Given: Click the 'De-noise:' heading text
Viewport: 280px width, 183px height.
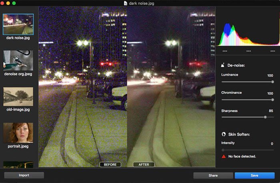Looking at the screenshot, I should (236, 65).
